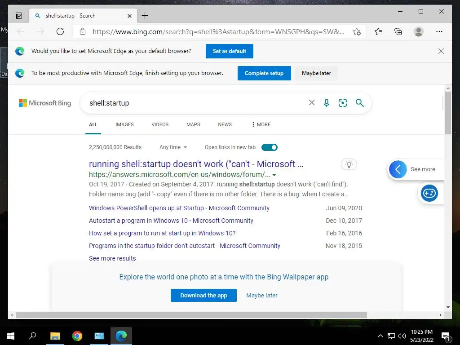Viewport: 460px width, 345px height.
Task: Click See more results link
Action: point(112,258)
